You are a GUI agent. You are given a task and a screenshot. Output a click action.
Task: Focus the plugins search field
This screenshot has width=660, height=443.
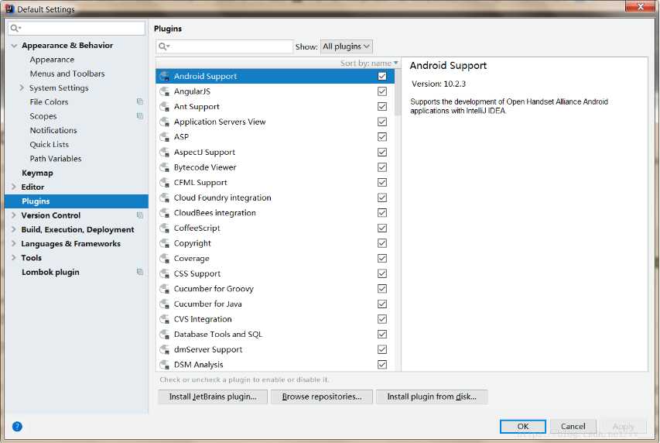pyautogui.click(x=224, y=46)
